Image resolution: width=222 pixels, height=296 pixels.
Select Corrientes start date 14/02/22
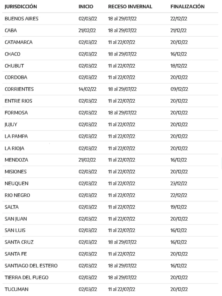[x=88, y=89]
